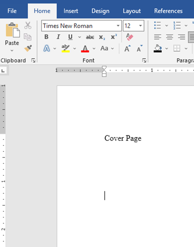Toggle superscript formatting

(114, 37)
